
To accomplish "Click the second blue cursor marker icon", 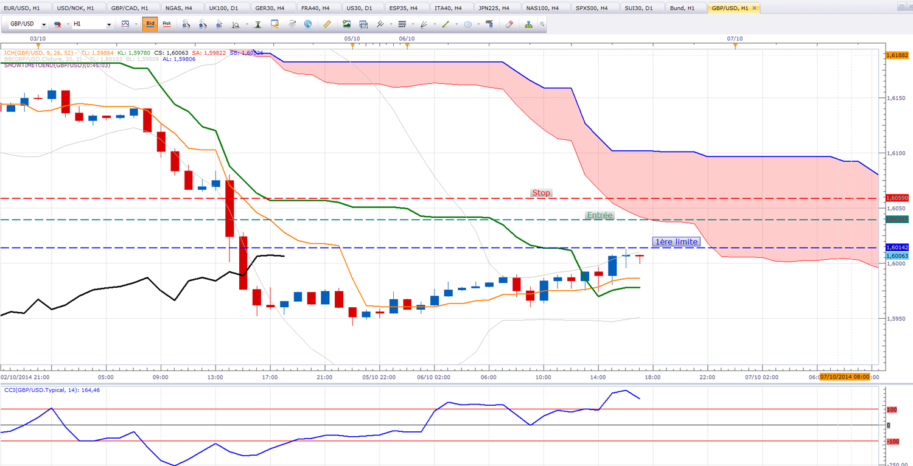I will pos(203,24).
